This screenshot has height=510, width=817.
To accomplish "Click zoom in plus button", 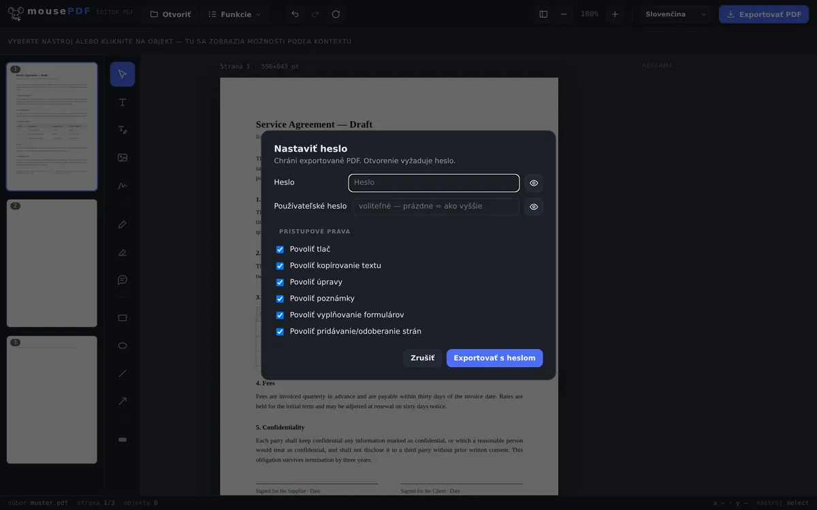I will [615, 14].
